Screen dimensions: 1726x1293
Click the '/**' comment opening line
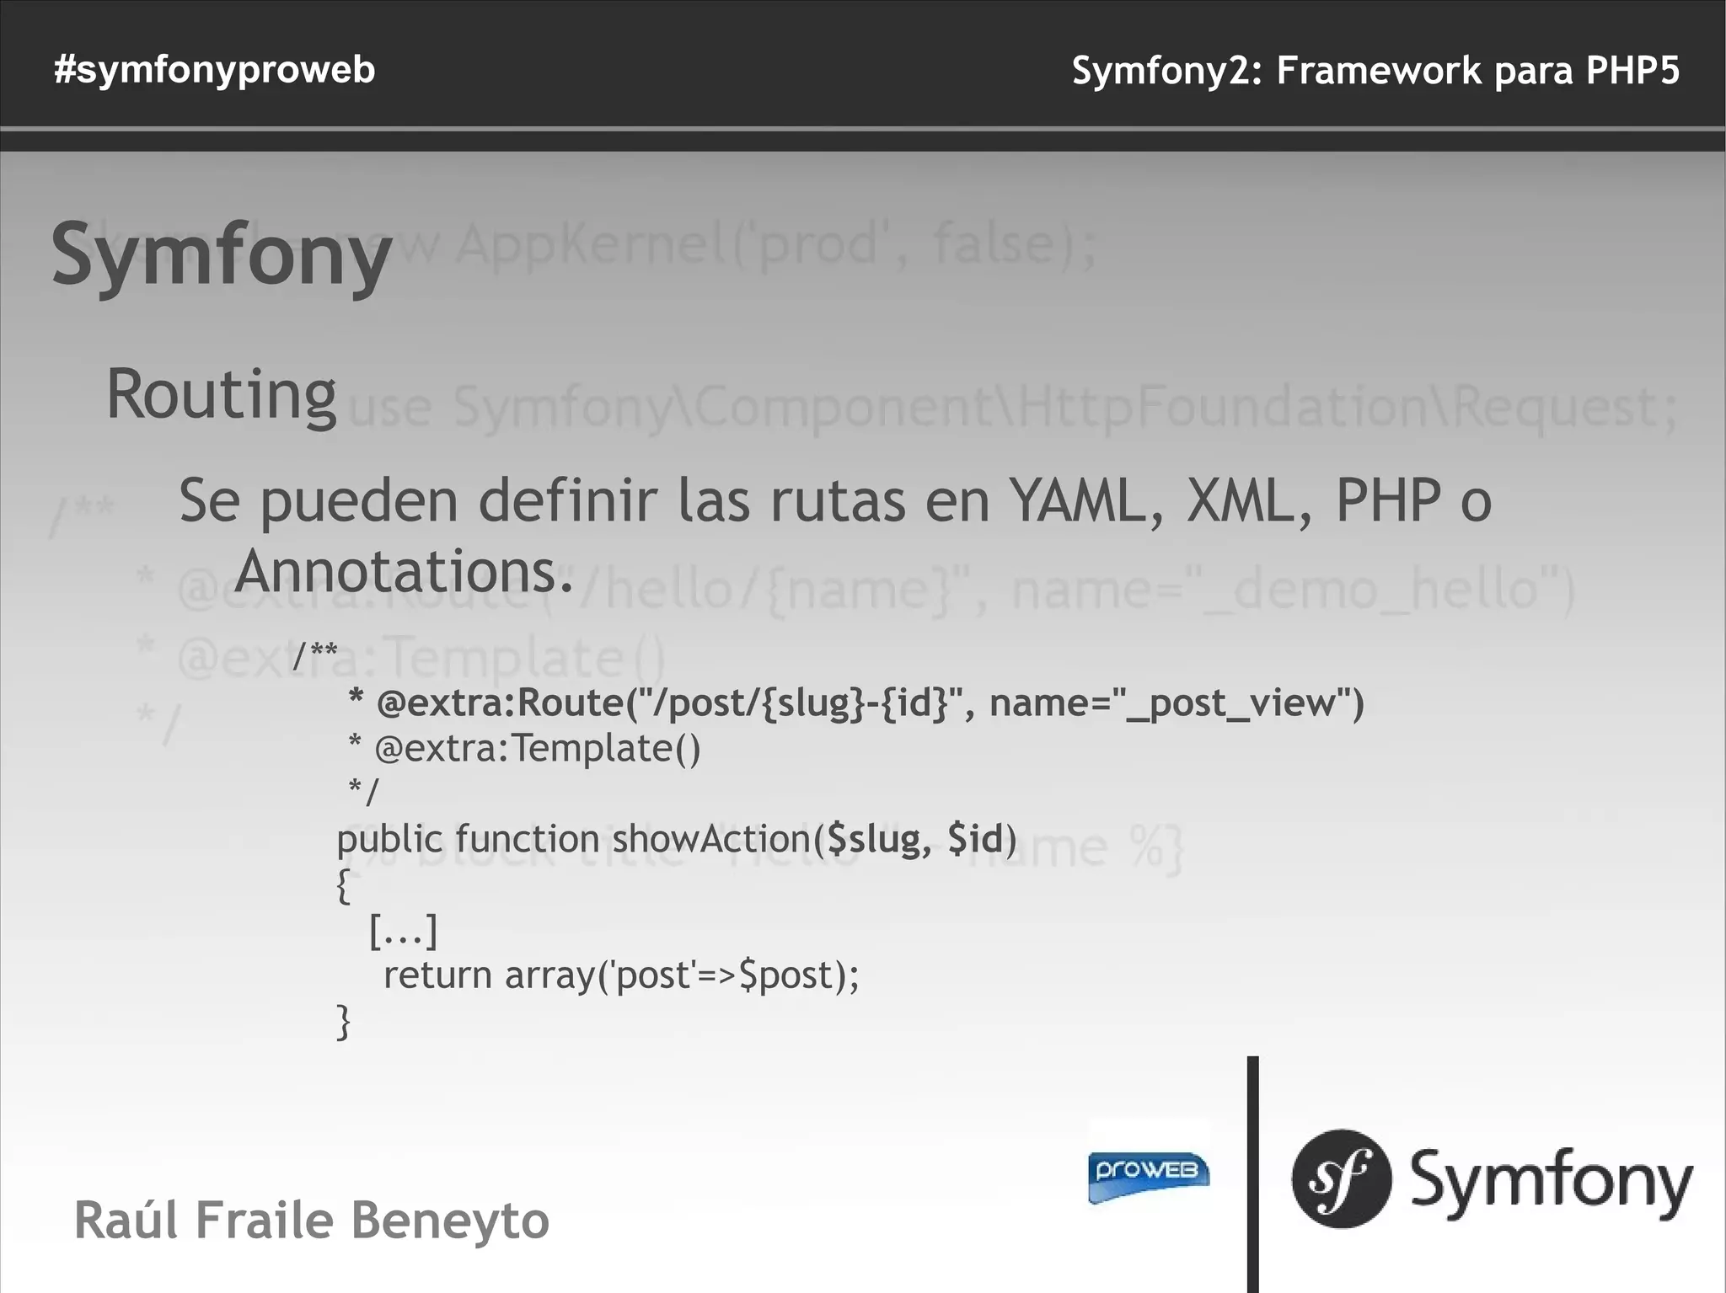(315, 655)
